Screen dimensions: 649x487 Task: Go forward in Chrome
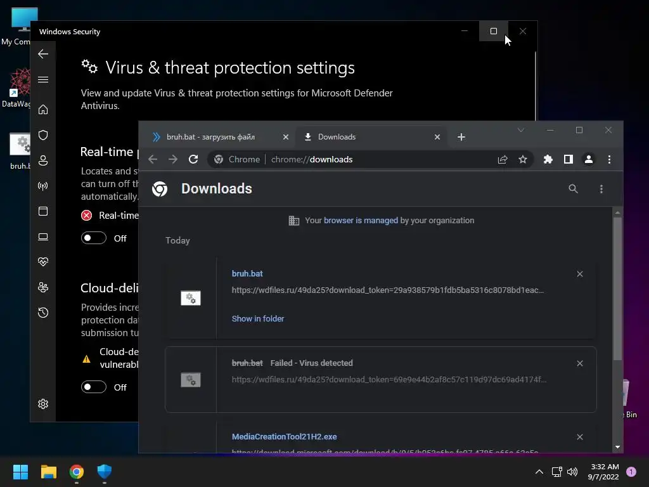[173, 159]
